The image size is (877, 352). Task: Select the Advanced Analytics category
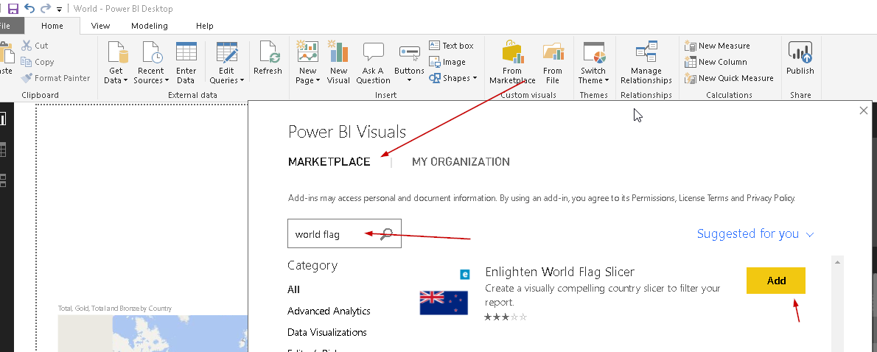tap(329, 311)
